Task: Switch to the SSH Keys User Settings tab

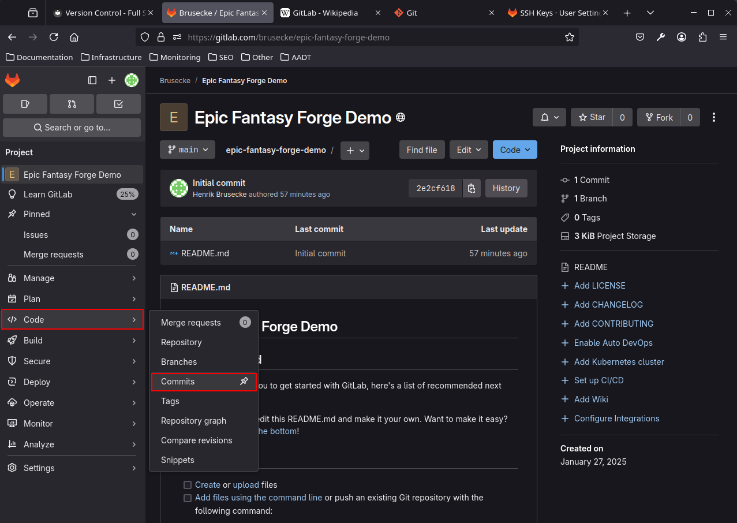Action: point(559,13)
